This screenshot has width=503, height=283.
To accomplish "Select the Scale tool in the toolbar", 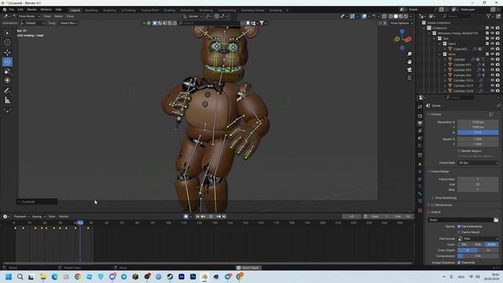I will click(x=7, y=71).
